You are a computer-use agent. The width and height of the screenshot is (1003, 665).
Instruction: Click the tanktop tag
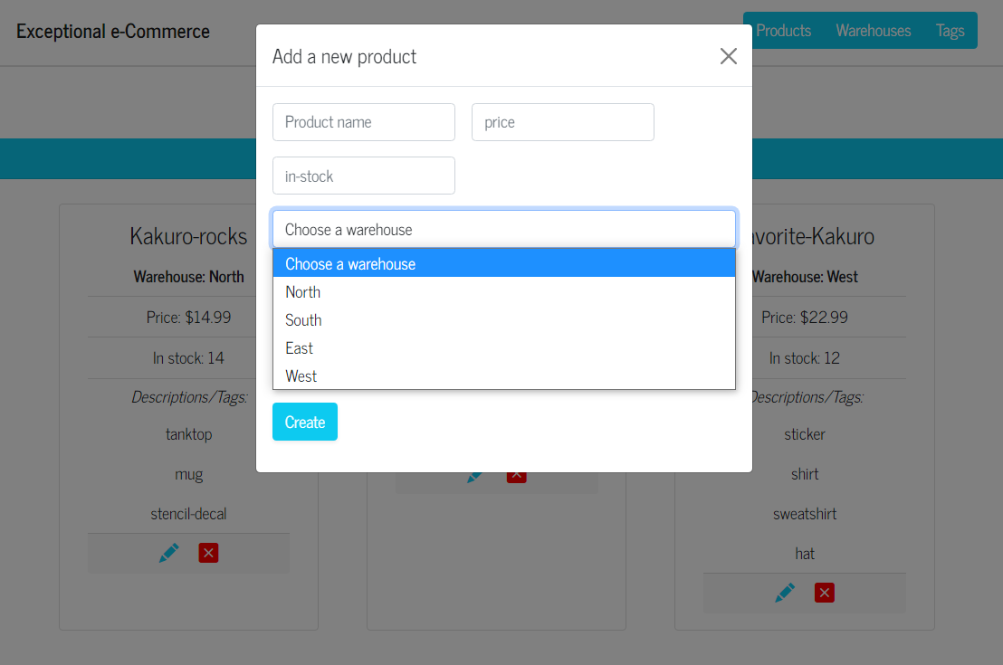coord(188,435)
